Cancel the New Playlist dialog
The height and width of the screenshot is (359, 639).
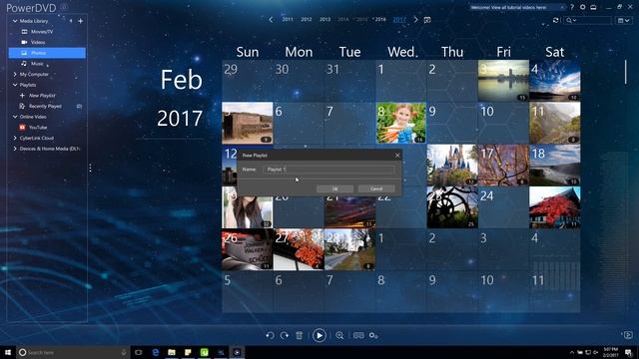[376, 188]
